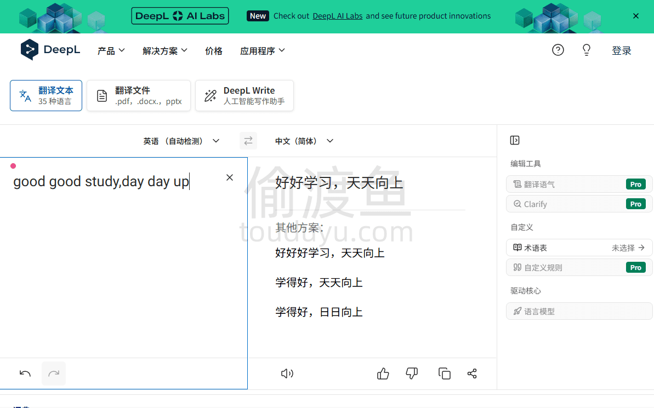Open target language 中文 (简体) dropdown

pos(304,141)
